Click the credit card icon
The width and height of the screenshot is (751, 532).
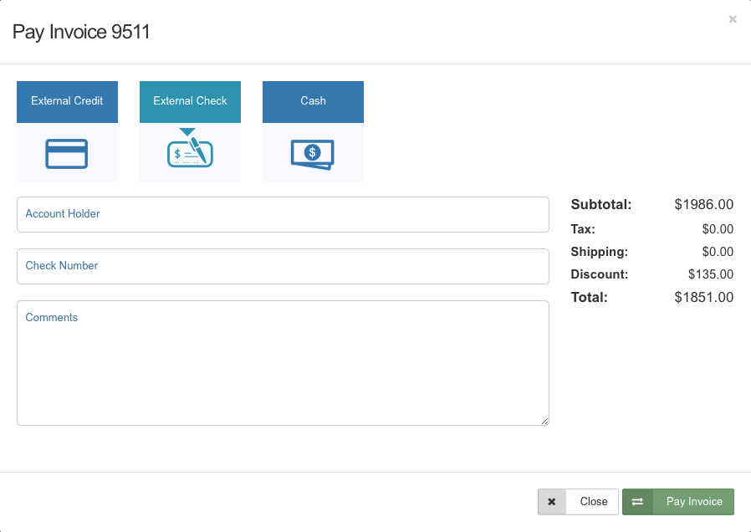[x=67, y=154]
